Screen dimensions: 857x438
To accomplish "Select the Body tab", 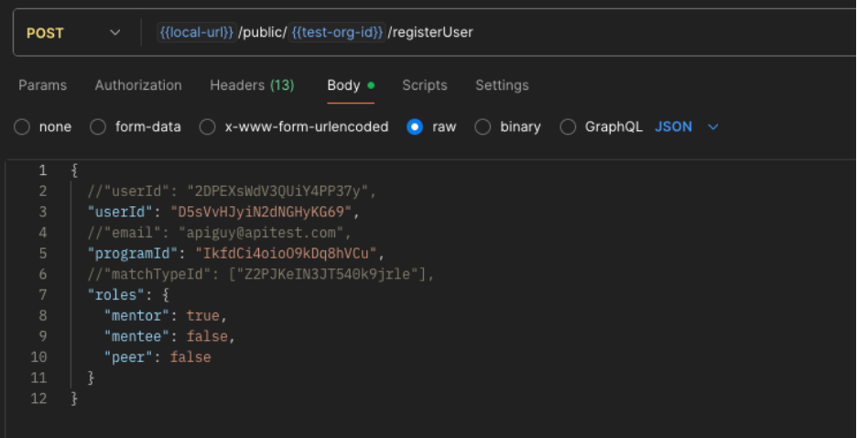I will pyautogui.click(x=344, y=85).
